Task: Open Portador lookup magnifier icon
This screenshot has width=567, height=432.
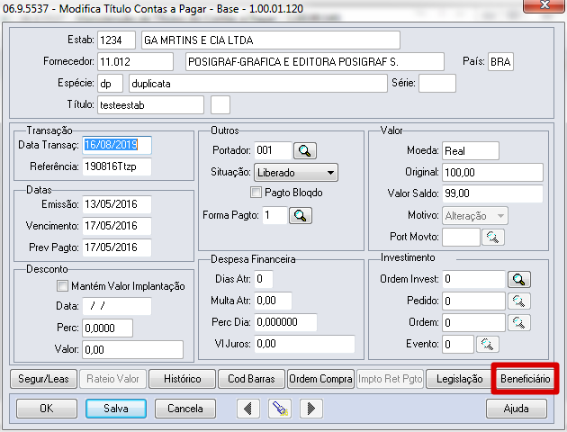Action: click(x=305, y=150)
